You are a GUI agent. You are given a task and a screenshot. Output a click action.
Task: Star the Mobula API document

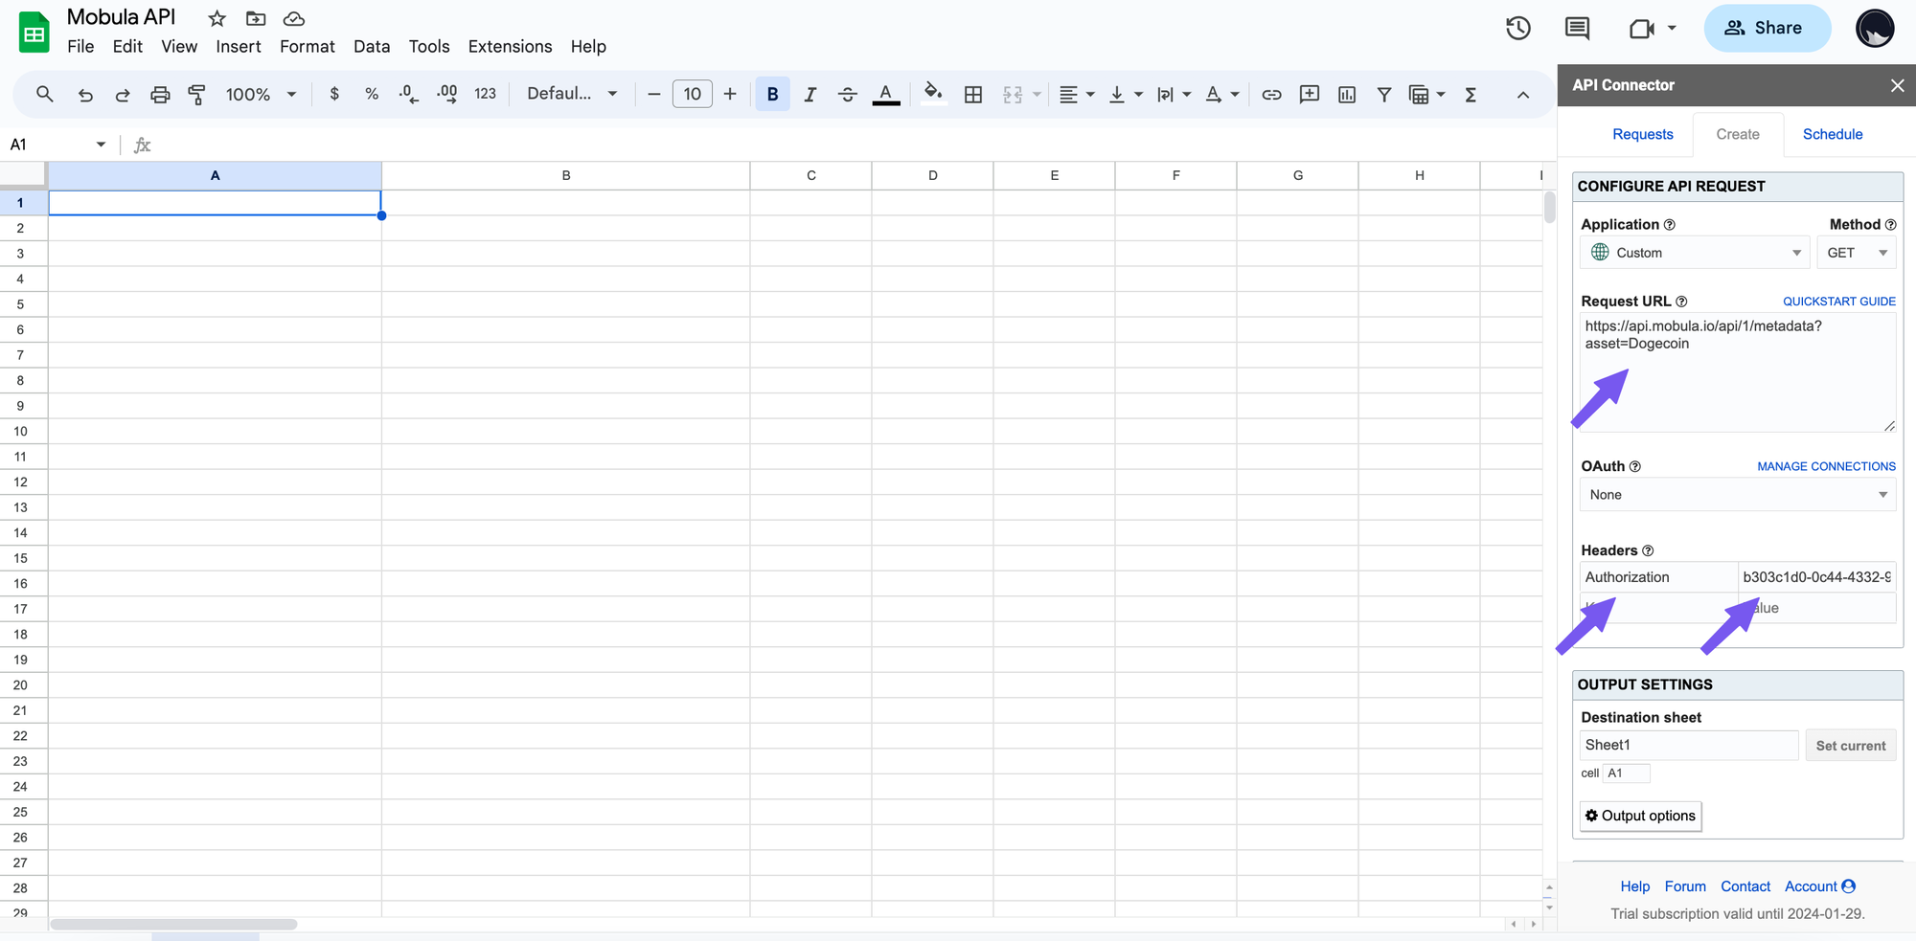[x=217, y=18]
